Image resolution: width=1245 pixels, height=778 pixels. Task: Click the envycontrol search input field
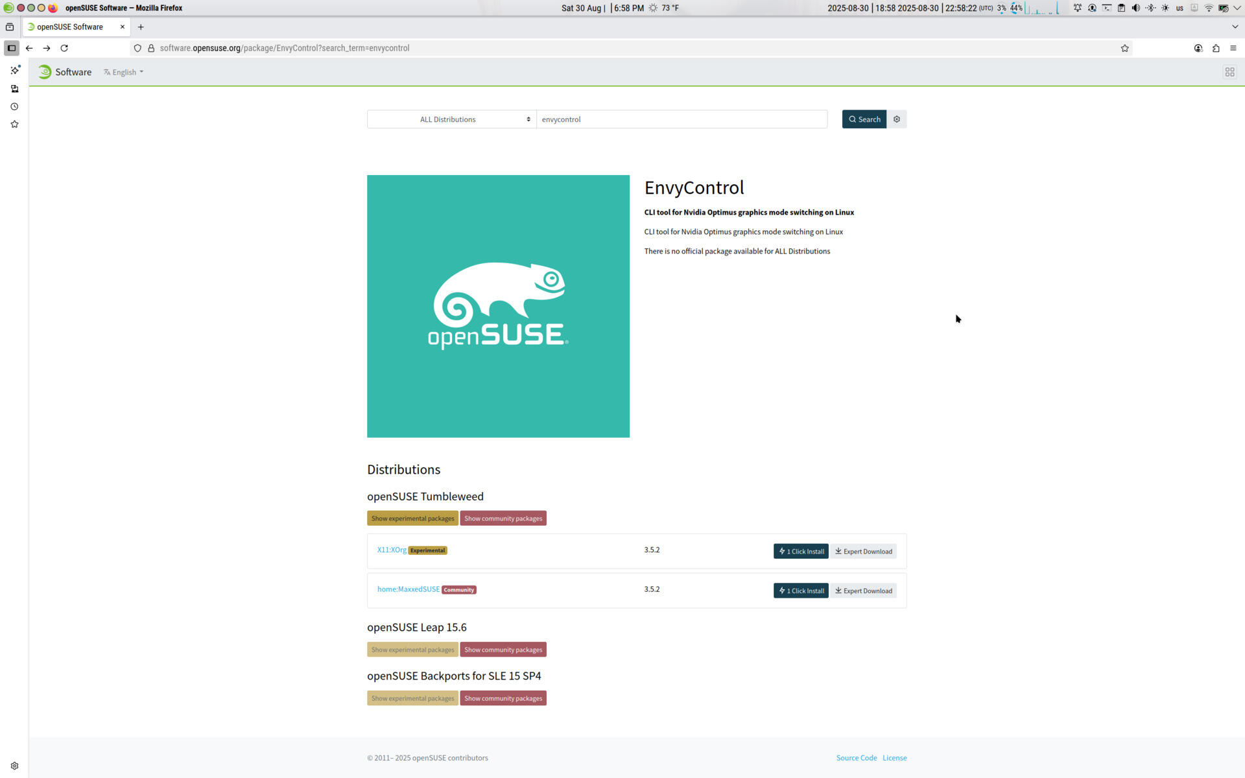point(681,119)
